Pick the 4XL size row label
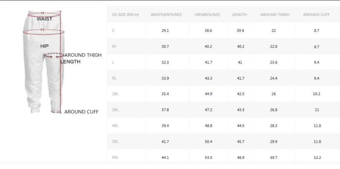Viewport: 340px width, 169px height. [x=115, y=125]
